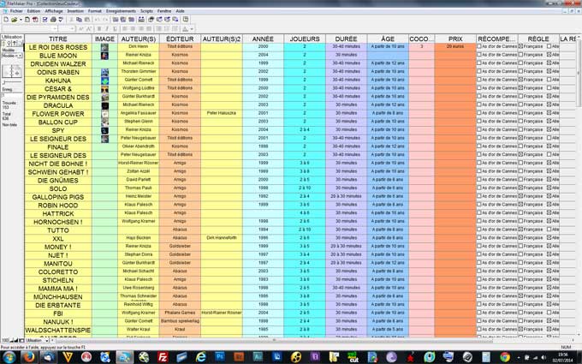This screenshot has width=582, height=364.
Task: Open the Scripts menu
Action: (x=146, y=11)
